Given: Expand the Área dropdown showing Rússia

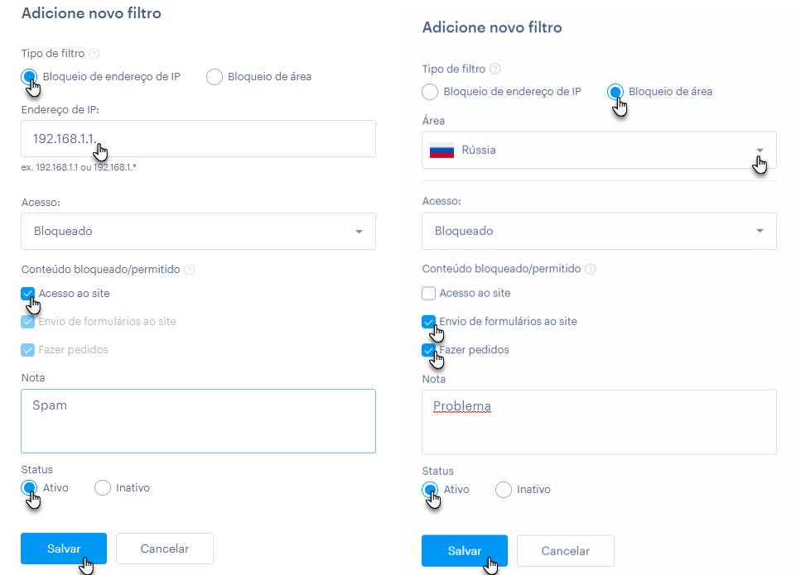Looking at the screenshot, I should (599, 150).
